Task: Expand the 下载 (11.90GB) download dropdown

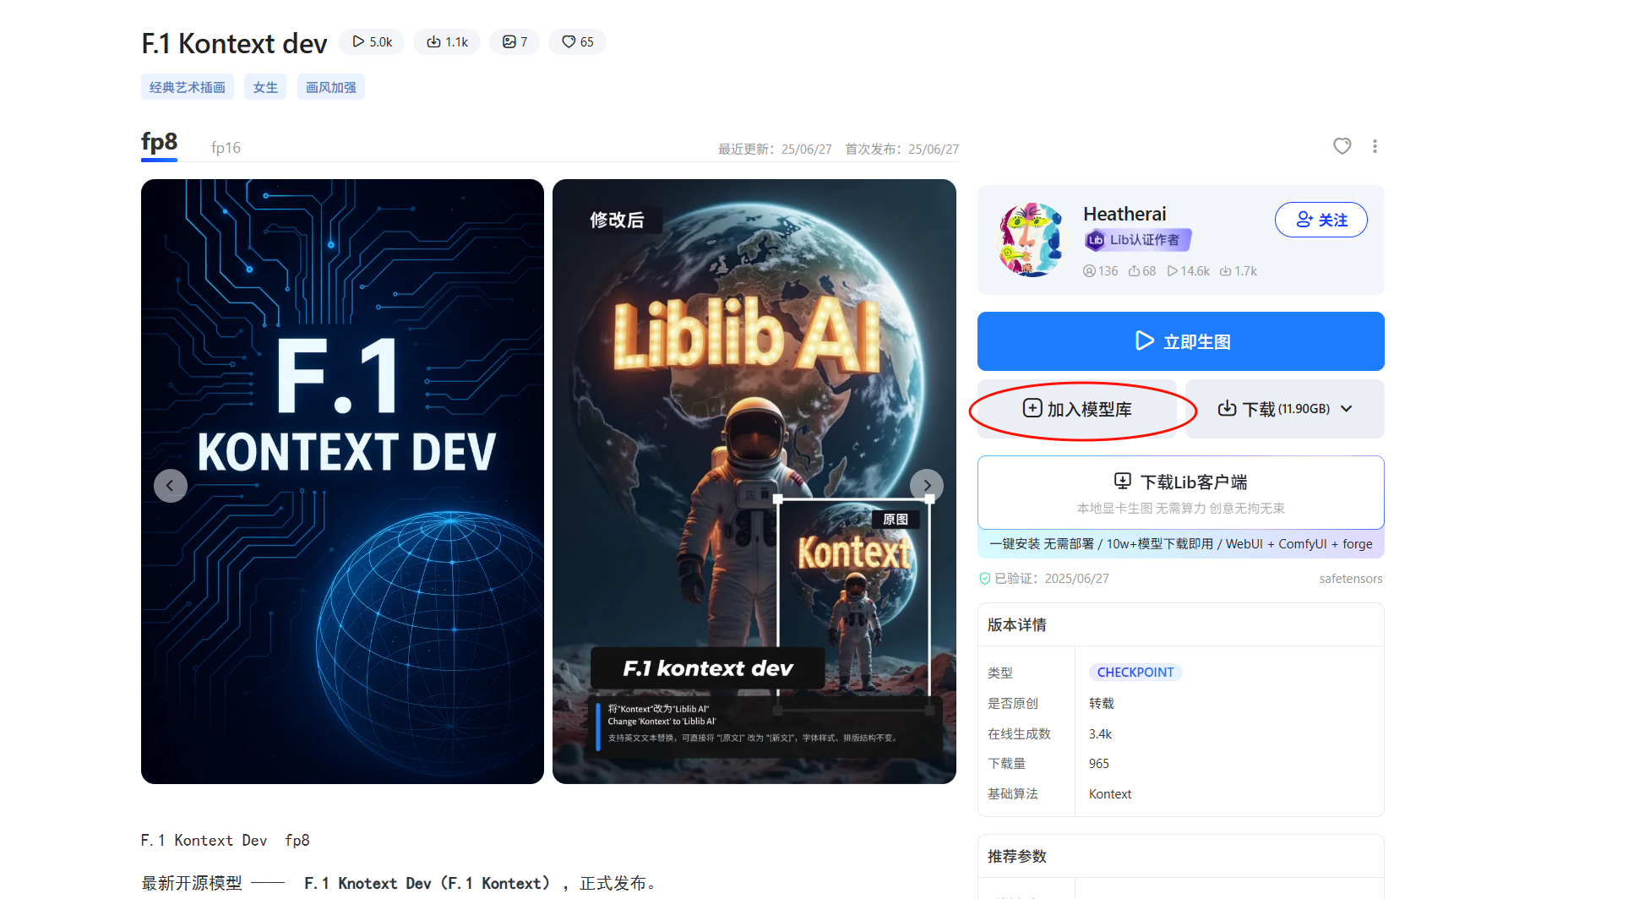Action: pyautogui.click(x=1284, y=409)
